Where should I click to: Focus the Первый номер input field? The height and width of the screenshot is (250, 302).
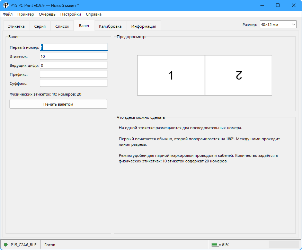73,47
